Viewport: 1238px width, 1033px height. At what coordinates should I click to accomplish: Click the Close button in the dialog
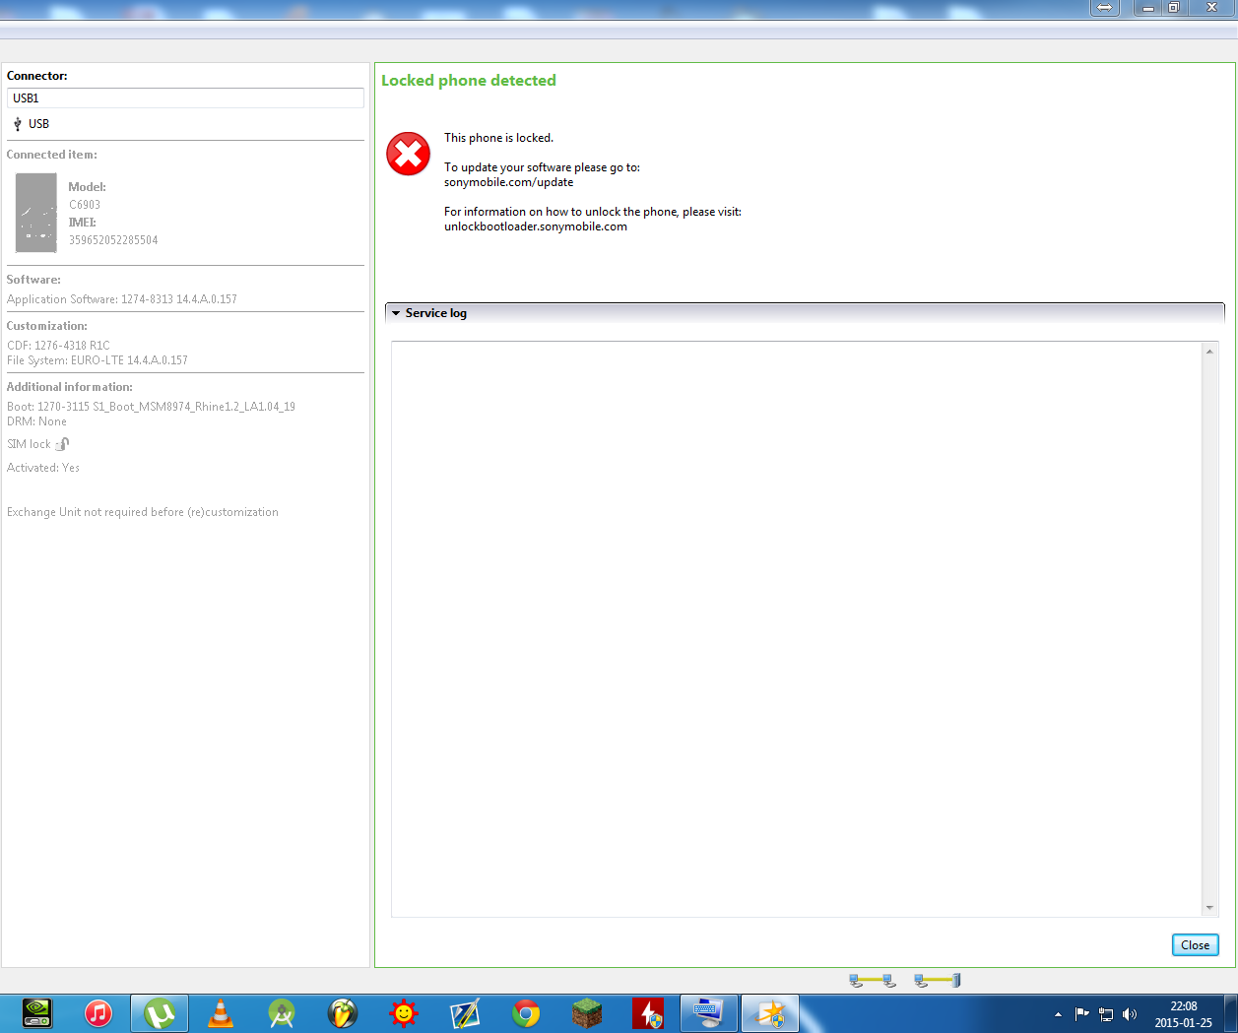pyautogui.click(x=1195, y=945)
